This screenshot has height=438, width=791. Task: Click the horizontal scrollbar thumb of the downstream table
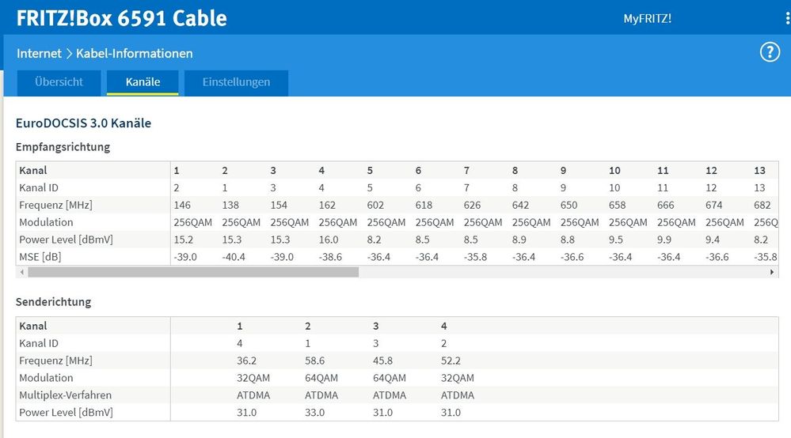point(192,272)
